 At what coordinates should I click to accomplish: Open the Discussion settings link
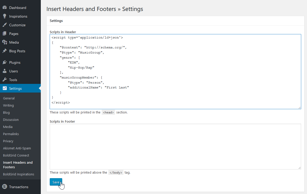pyautogui.click(x=11, y=120)
